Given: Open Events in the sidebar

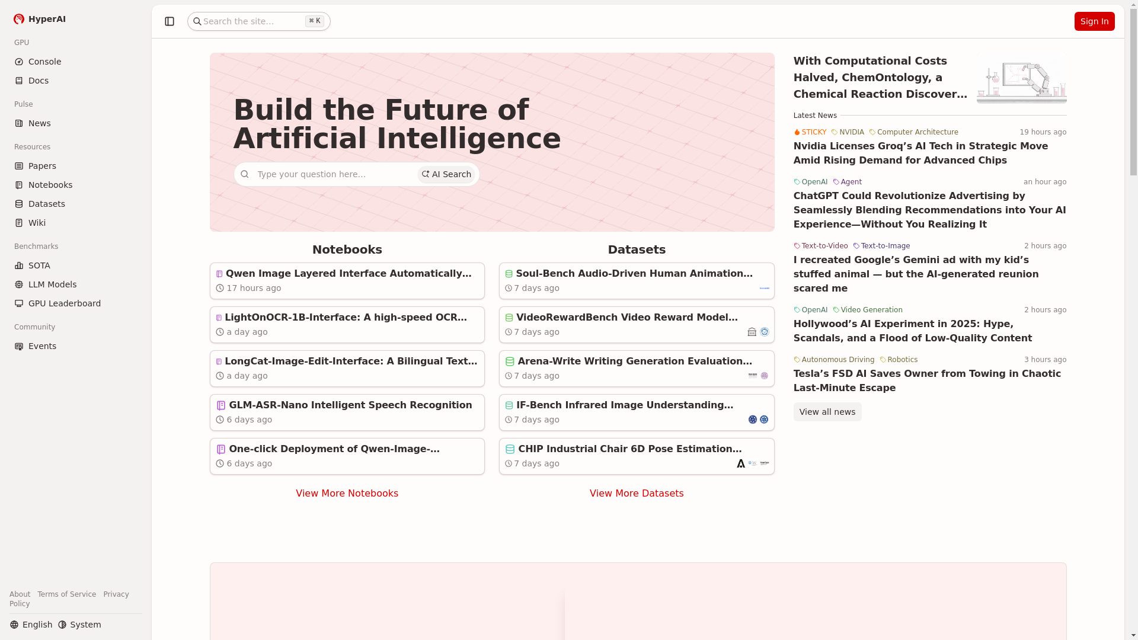Looking at the screenshot, I should 75,346.
